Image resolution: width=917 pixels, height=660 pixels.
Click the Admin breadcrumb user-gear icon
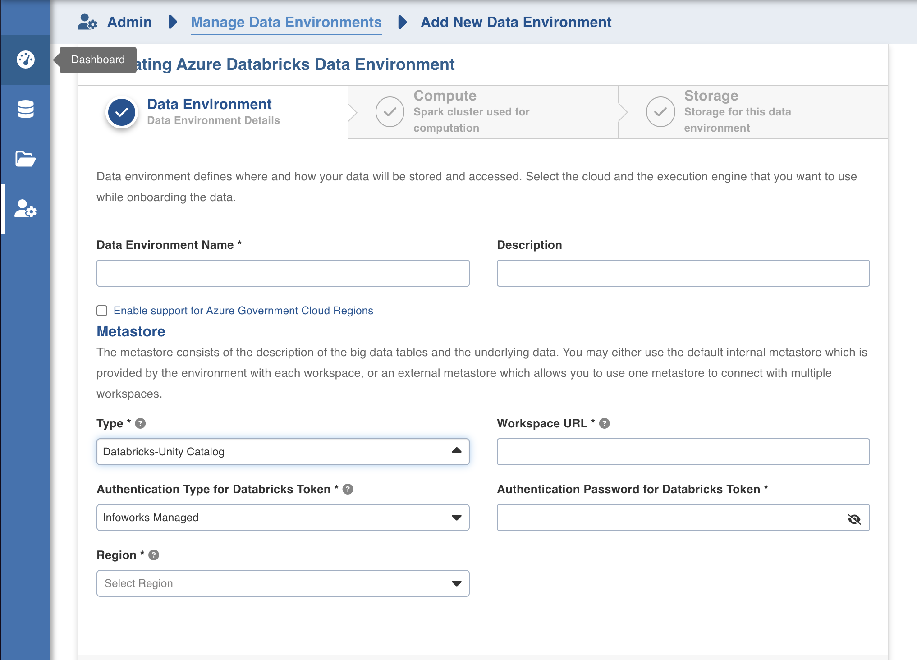[x=87, y=22]
